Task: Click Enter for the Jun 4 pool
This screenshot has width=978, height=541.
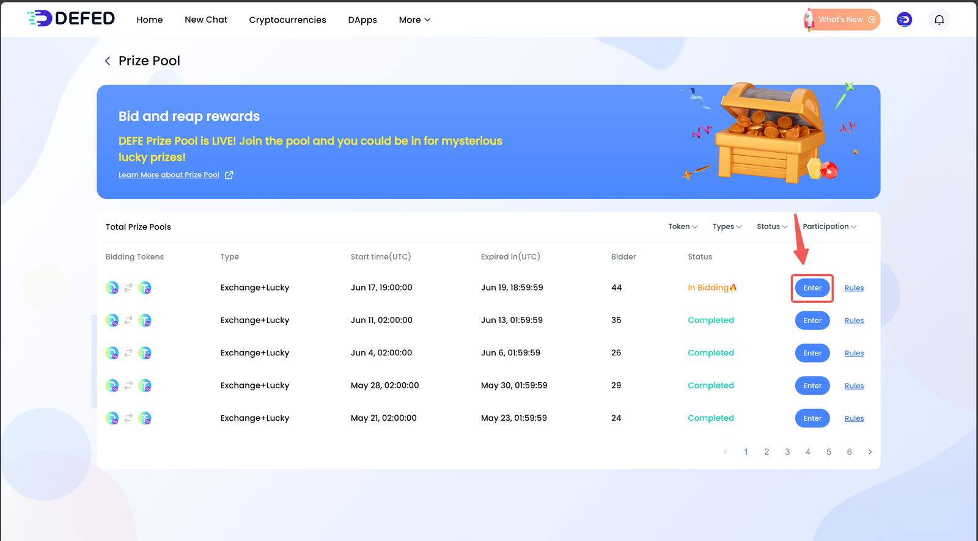Action: coord(812,353)
